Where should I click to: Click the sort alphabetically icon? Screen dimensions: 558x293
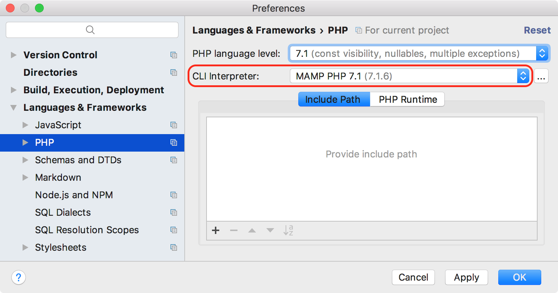pyautogui.click(x=288, y=230)
